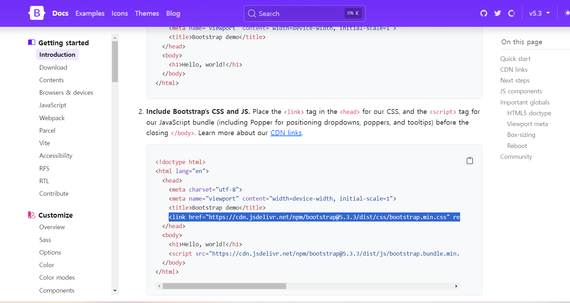This screenshot has height=303, width=570.
Task: Click sidebar scrollbar up arrow
Action: 115,37
